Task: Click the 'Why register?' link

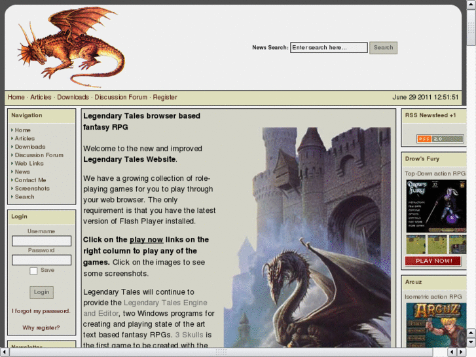Action: click(41, 328)
